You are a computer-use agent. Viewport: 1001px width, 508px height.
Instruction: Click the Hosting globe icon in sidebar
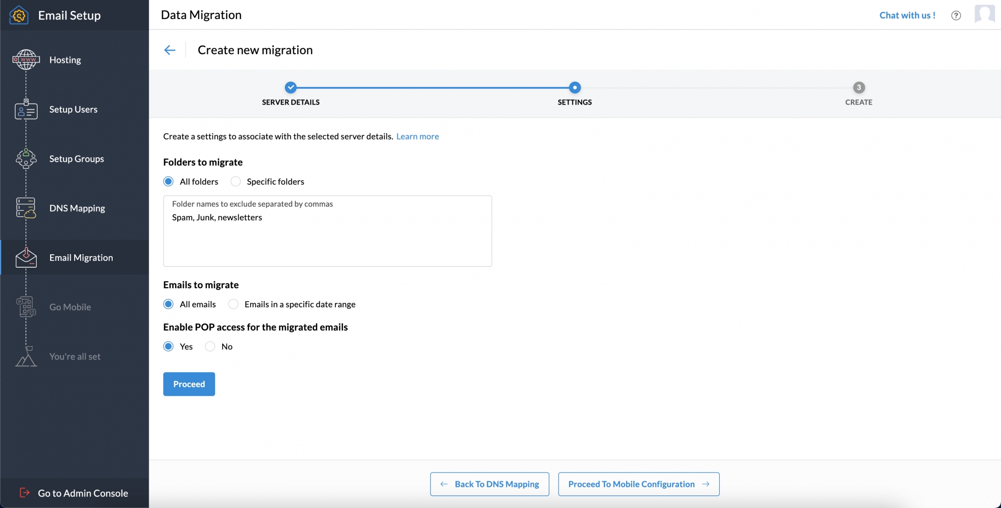click(26, 60)
